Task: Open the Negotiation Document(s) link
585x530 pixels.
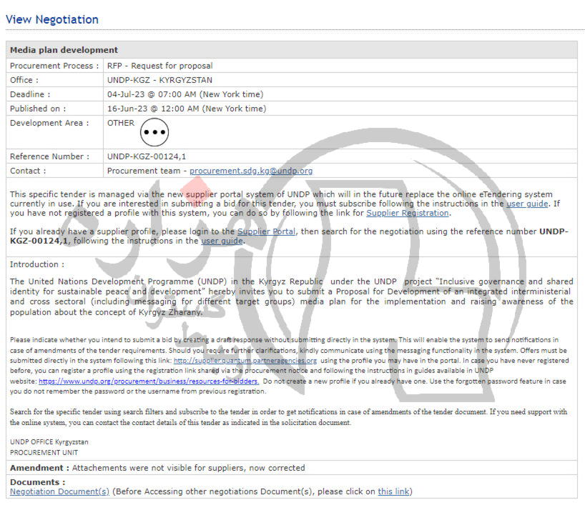Action: coord(59,491)
